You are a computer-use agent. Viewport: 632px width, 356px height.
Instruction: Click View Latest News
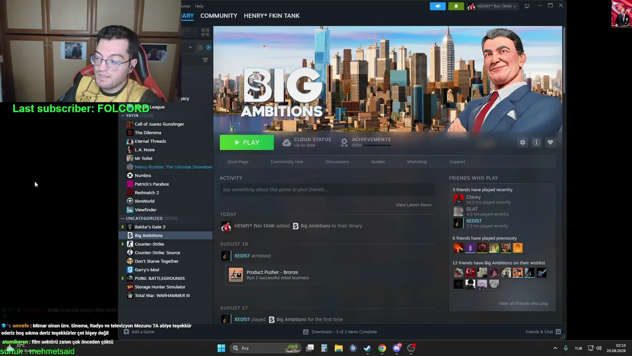pos(413,205)
